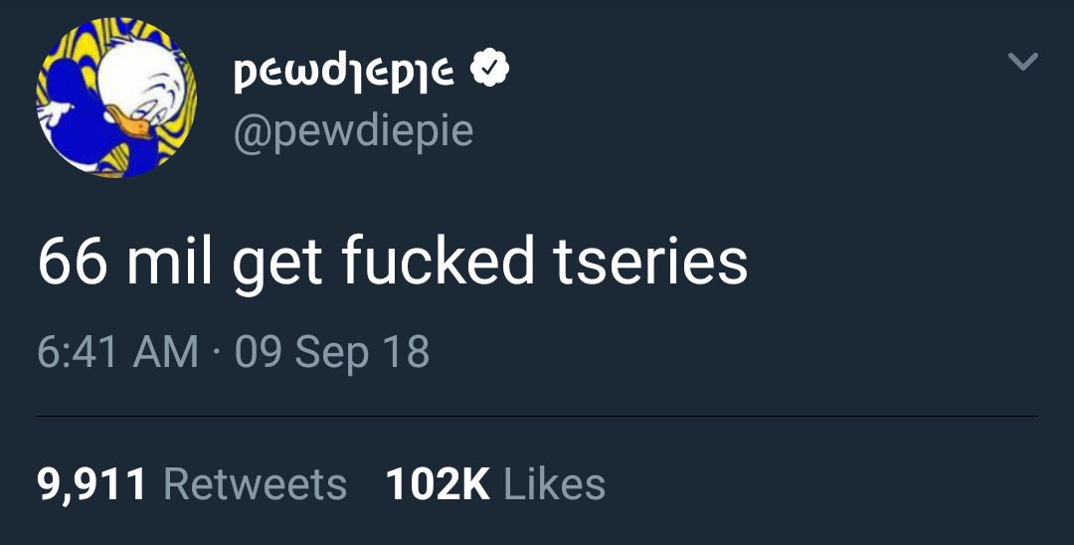Click the divider line above the stats
This screenshot has height=545, width=1074.
pyautogui.click(x=537, y=416)
